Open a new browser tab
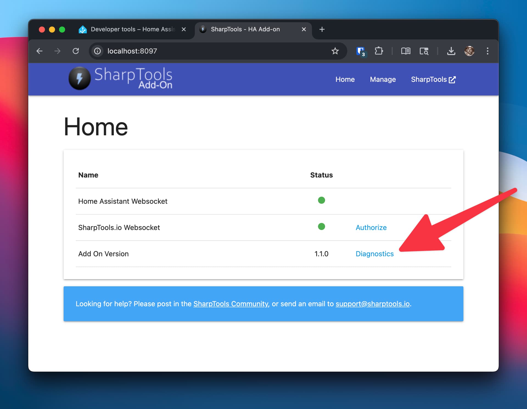This screenshot has height=409, width=527. pyautogui.click(x=322, y=29)
